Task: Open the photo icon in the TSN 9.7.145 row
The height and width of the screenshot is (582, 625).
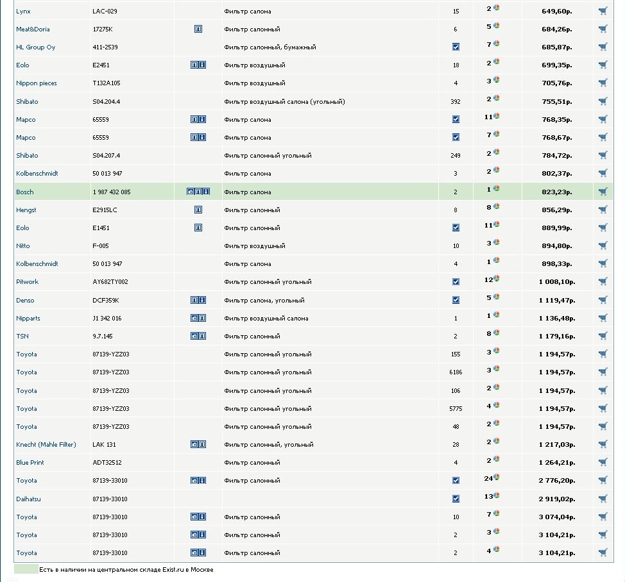Action: pos(194,336)
